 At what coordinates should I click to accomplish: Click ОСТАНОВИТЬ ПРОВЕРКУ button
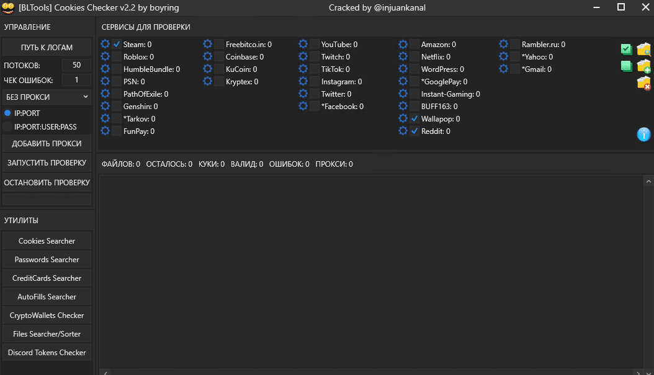(x=47, y=182)
